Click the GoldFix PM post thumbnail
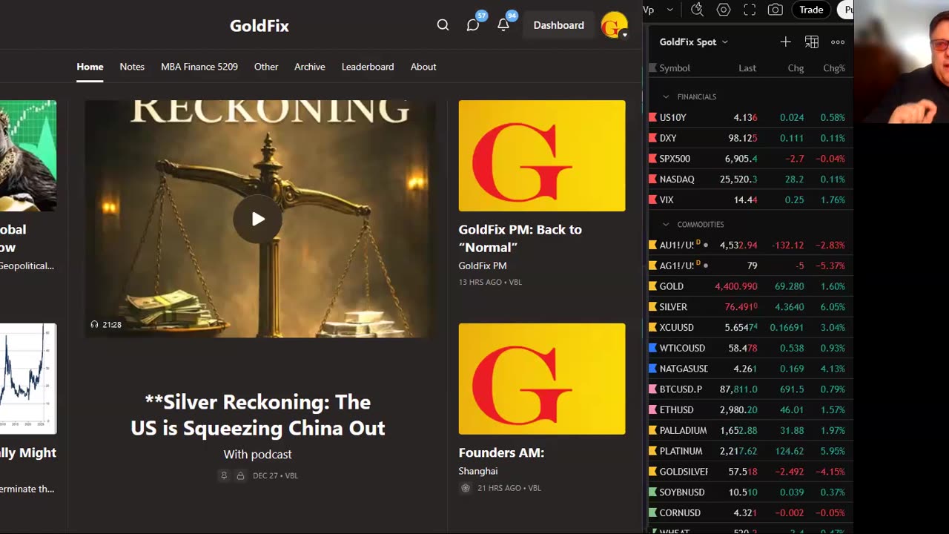The width and height of the screenshot is (949, 534). point(542,156)
